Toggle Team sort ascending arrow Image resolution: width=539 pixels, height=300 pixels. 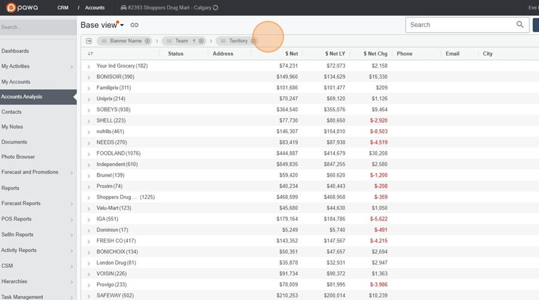click(194, 41)
